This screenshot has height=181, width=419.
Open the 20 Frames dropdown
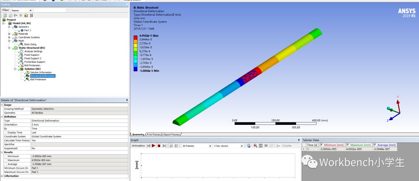(x=210, y=146)
